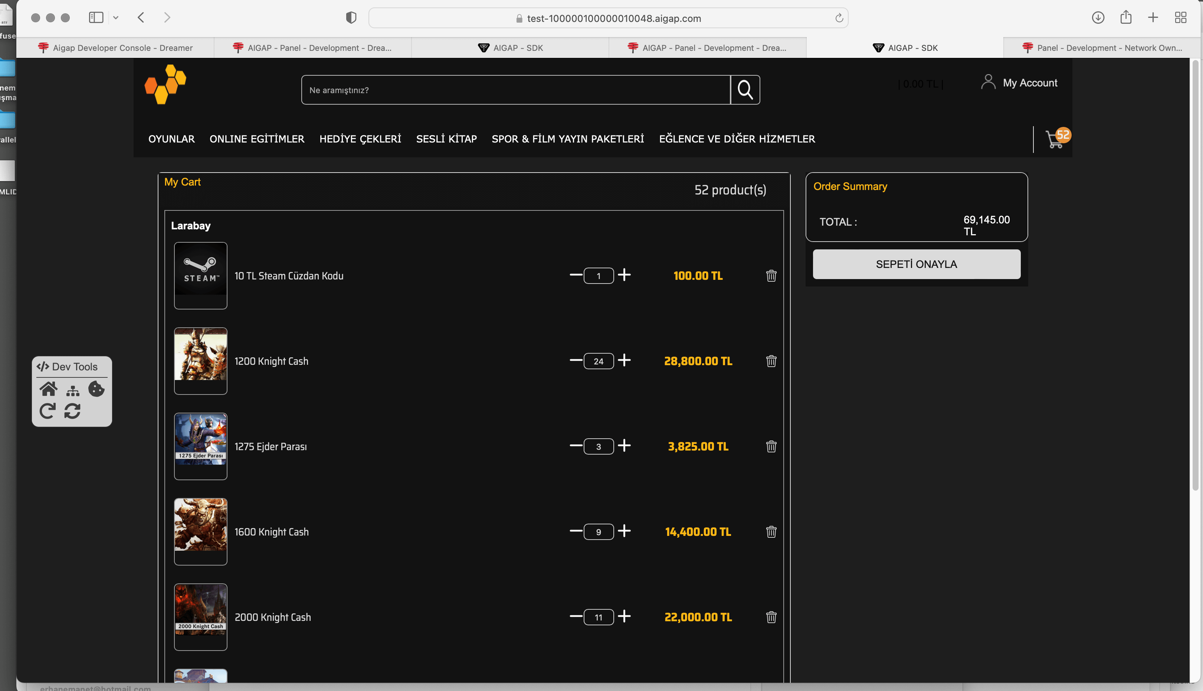Delete 1200 Knight Cash from cart
This screenshot has width=1203, height=691.
771,361
